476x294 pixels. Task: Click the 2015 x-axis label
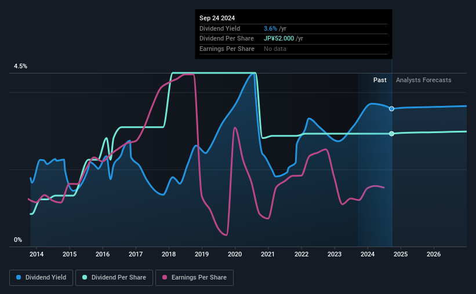tap(70, 254)
